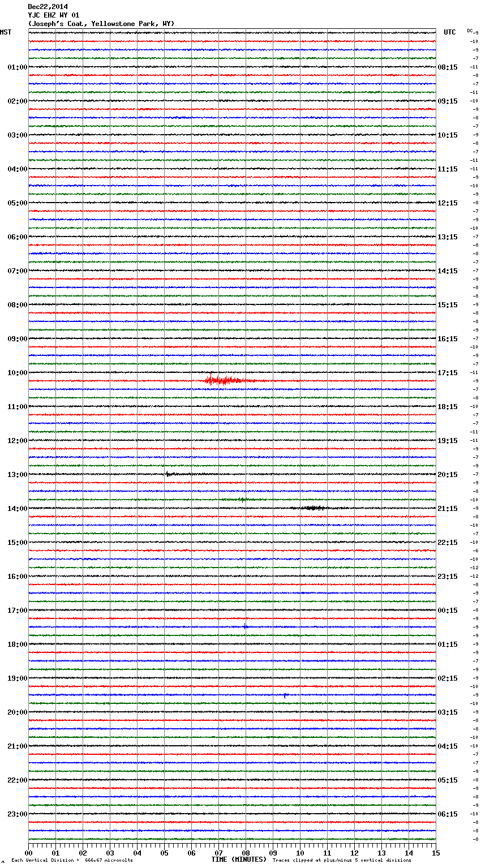Click the 20:15 UTC time label
481x868 pixels.
pos(448,475)
